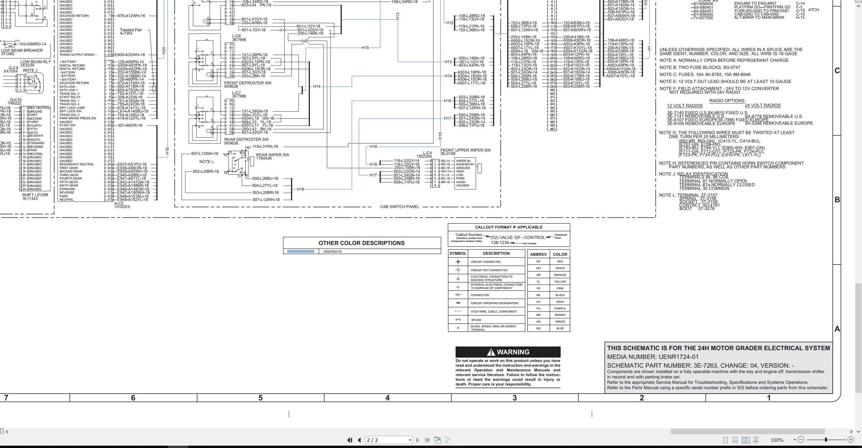This screenshot has width=862, height=448.
Task: Open zoom level dropdown arrow
Action: pos(795,440)
